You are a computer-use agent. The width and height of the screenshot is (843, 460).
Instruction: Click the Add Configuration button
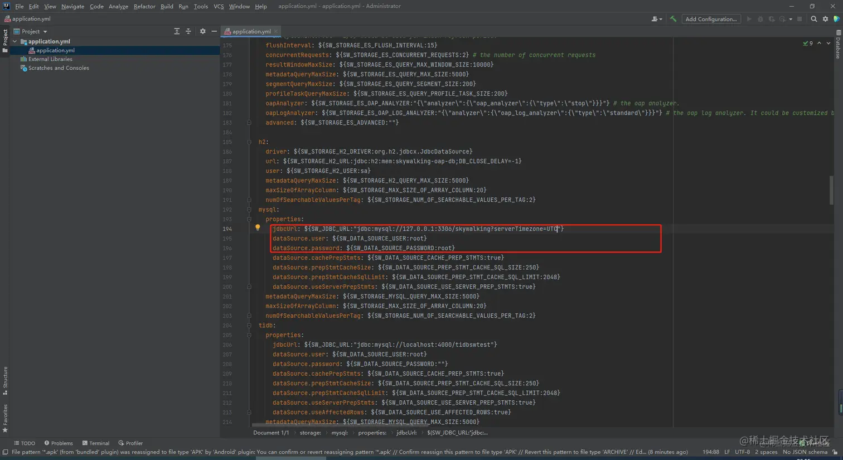pyautogui.click(x=711, y=19)
